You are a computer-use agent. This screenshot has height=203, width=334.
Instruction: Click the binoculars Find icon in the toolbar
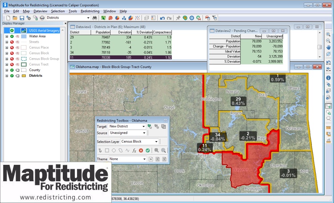[x=94, y=18]
